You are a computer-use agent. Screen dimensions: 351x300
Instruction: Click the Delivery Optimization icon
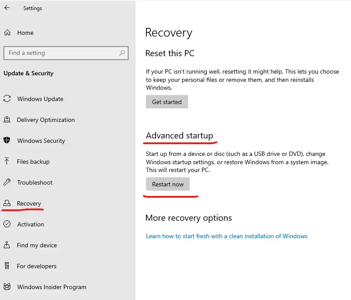pyautogui.click(x=7, y=119)
